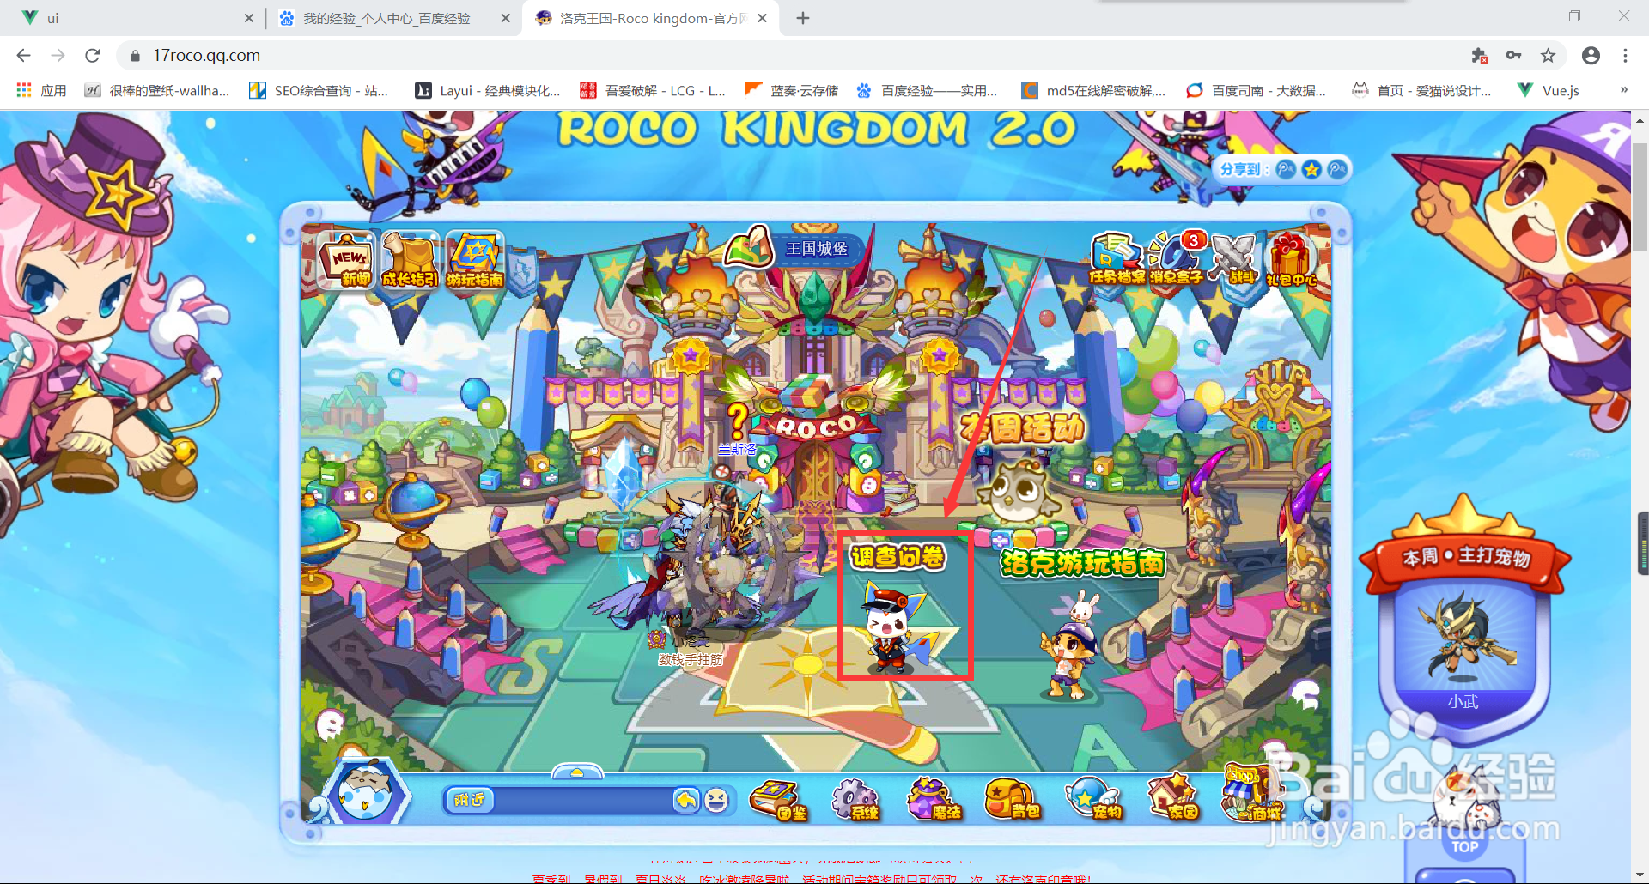This screenshot has height=884, width=1649.
Task: Close the 我的经验 browser tab
Action: tap(505, 18)
